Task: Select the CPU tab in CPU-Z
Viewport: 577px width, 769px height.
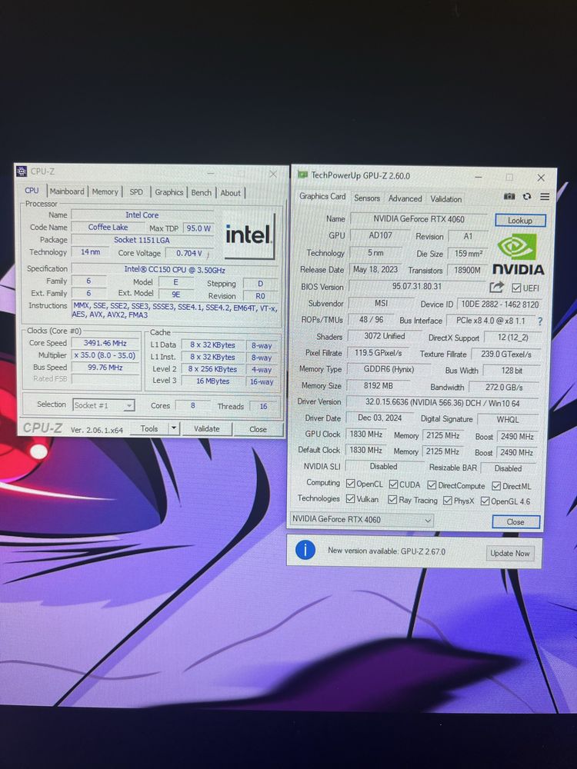Action: click(32, 190)
